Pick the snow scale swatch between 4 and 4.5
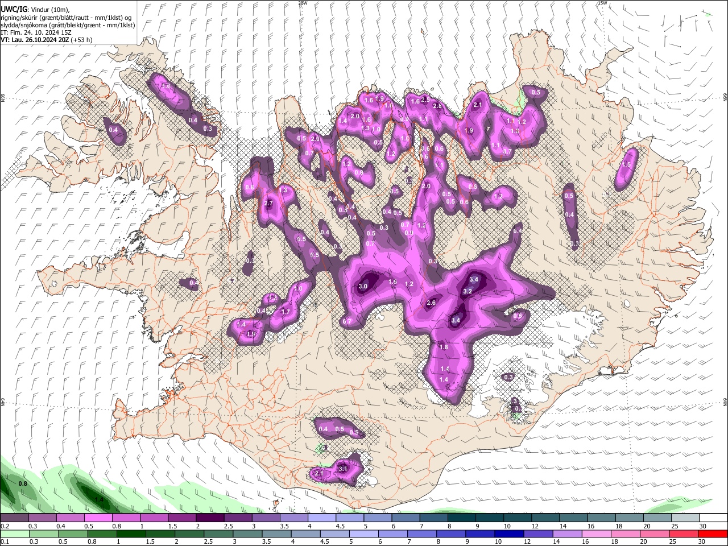Image resolution: width=728 pixels, height=546 pixels. pos(321,518)
